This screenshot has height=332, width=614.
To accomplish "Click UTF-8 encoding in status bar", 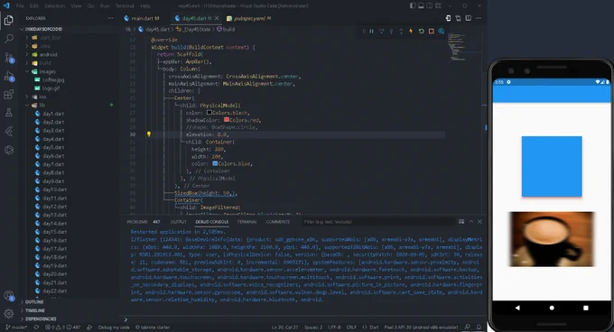I will pyautogui.click(x=334, y=327).
